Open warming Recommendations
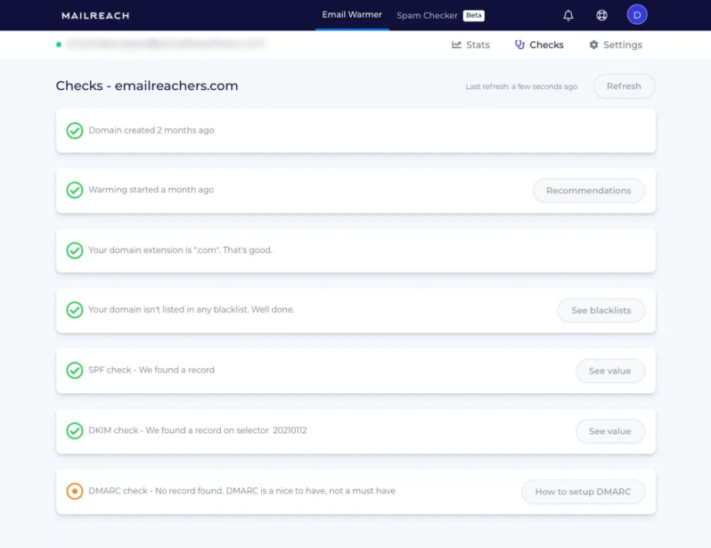Viewport: 711px width, 548px height. tap(589, 191)
